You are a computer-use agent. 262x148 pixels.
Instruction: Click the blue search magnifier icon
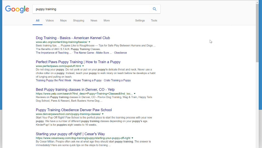pyautogui.click(x=155, y=9)
